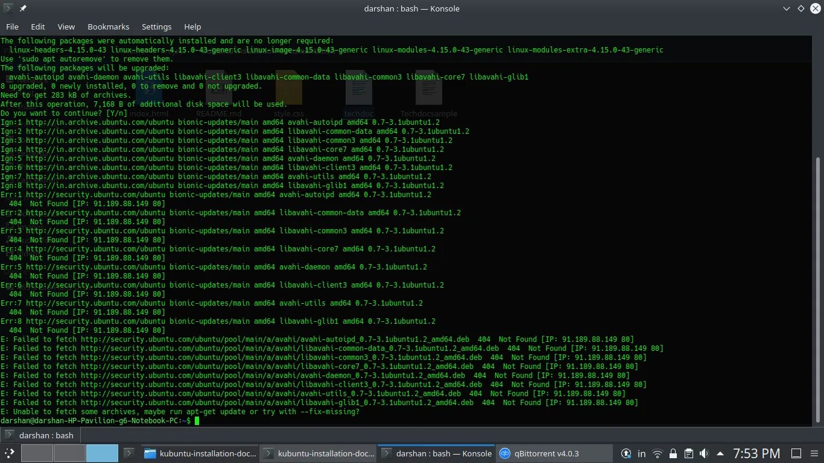
Task: Click 'E: Unable to fetch some archives' line
Action: [x=180, y=411]
